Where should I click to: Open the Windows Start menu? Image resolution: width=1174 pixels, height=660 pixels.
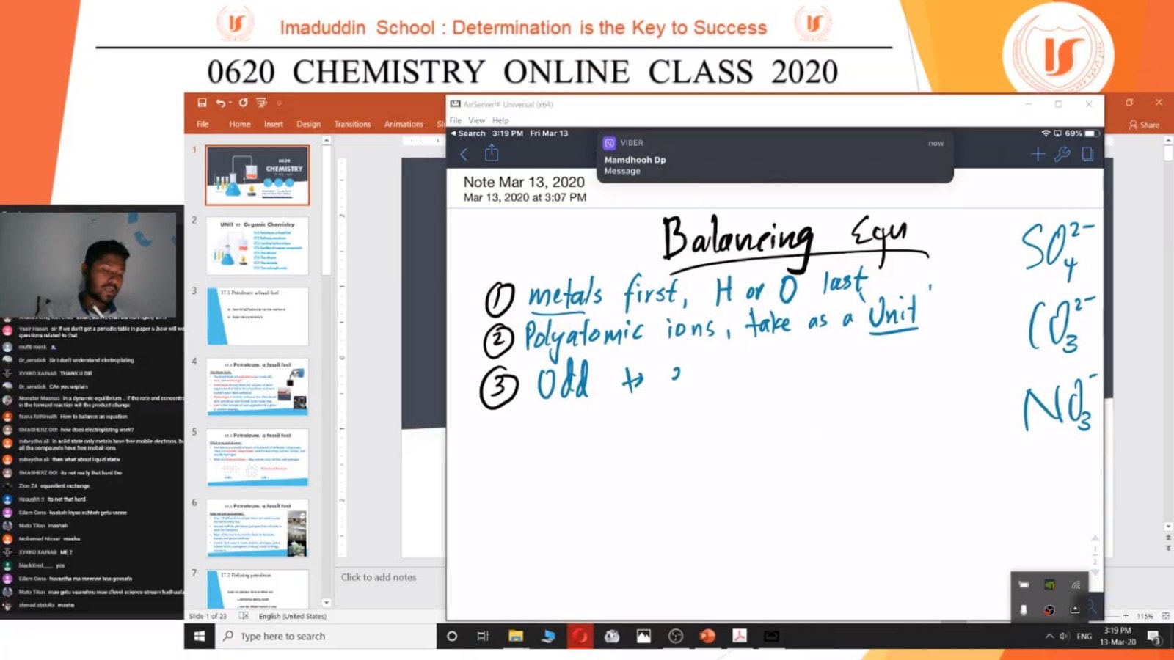pyautogui.click(x=200, y=636)
